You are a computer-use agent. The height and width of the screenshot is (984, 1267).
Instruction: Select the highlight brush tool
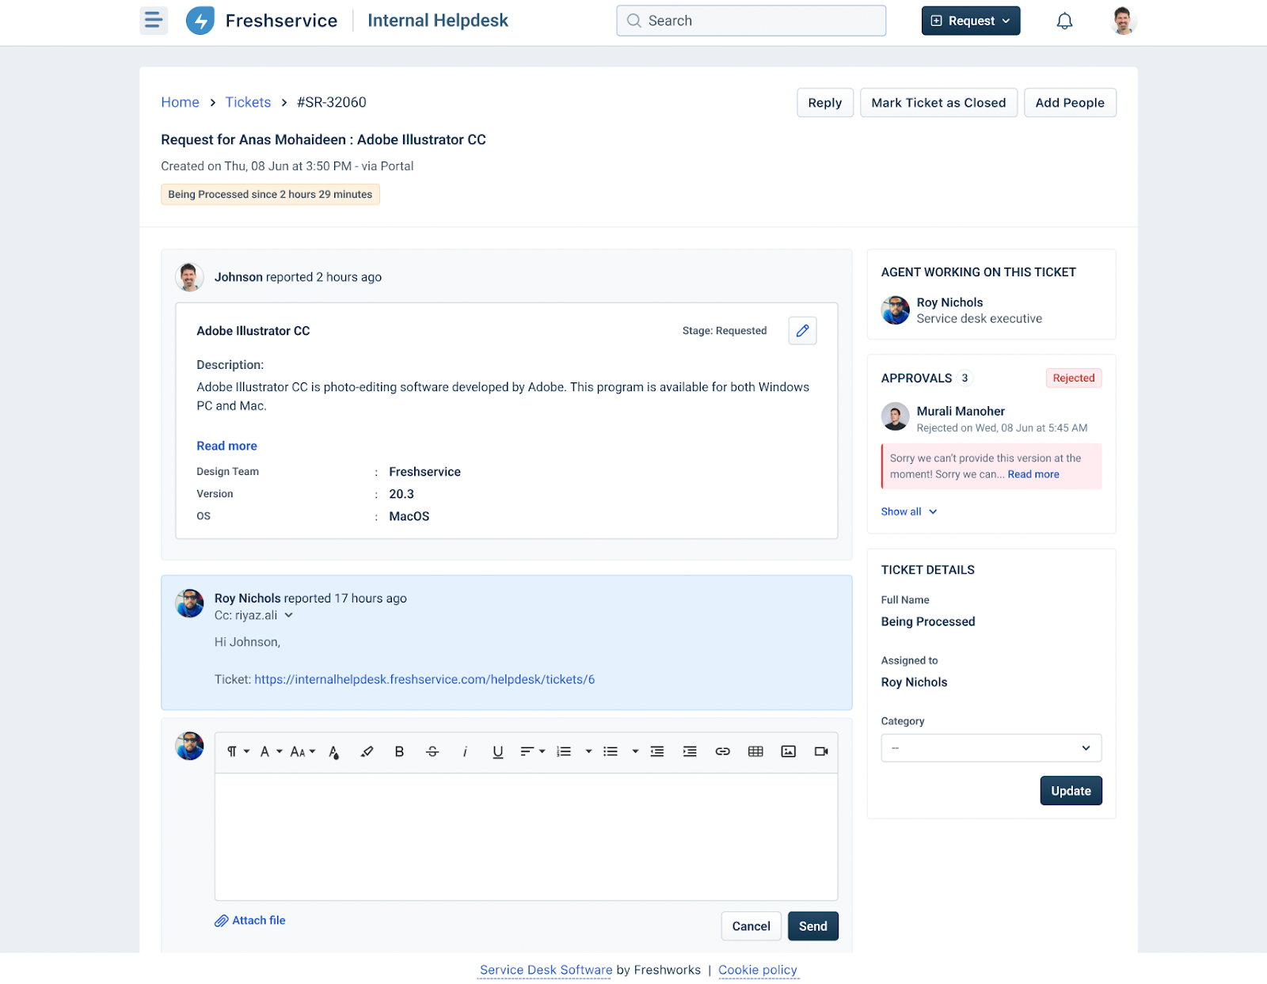[367, 751]
